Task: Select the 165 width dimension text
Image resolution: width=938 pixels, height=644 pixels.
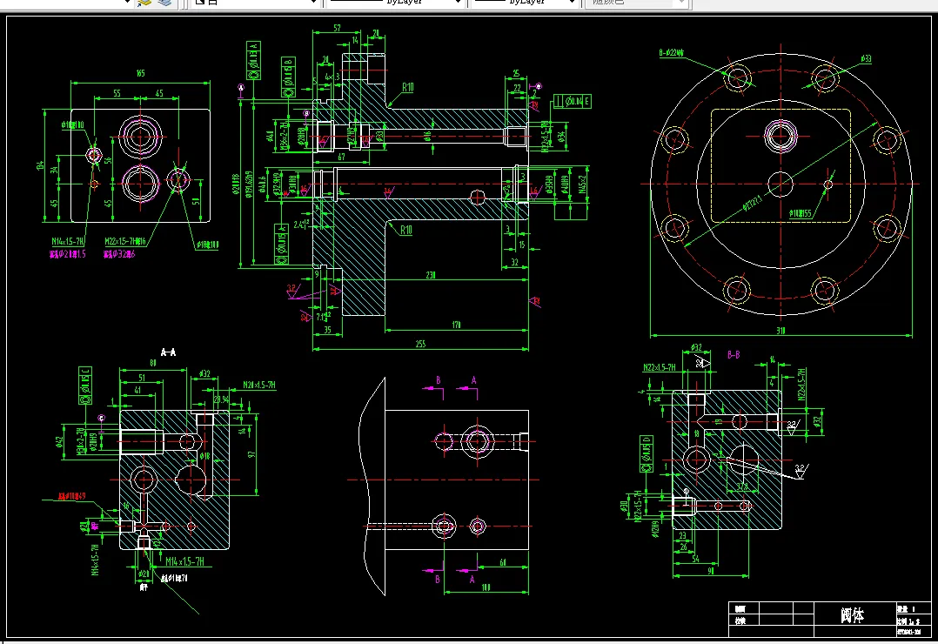Action: click(x=140, y=74)
